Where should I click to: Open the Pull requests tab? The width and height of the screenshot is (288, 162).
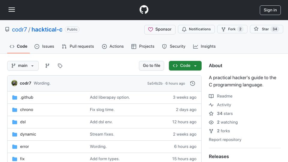78,46
